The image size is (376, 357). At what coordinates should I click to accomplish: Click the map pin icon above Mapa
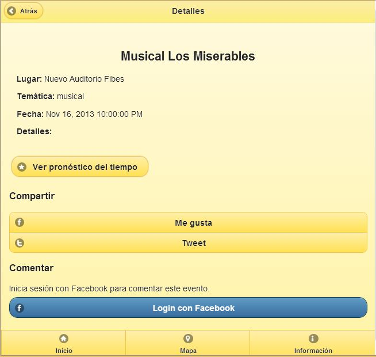click(x=188, y=339)
